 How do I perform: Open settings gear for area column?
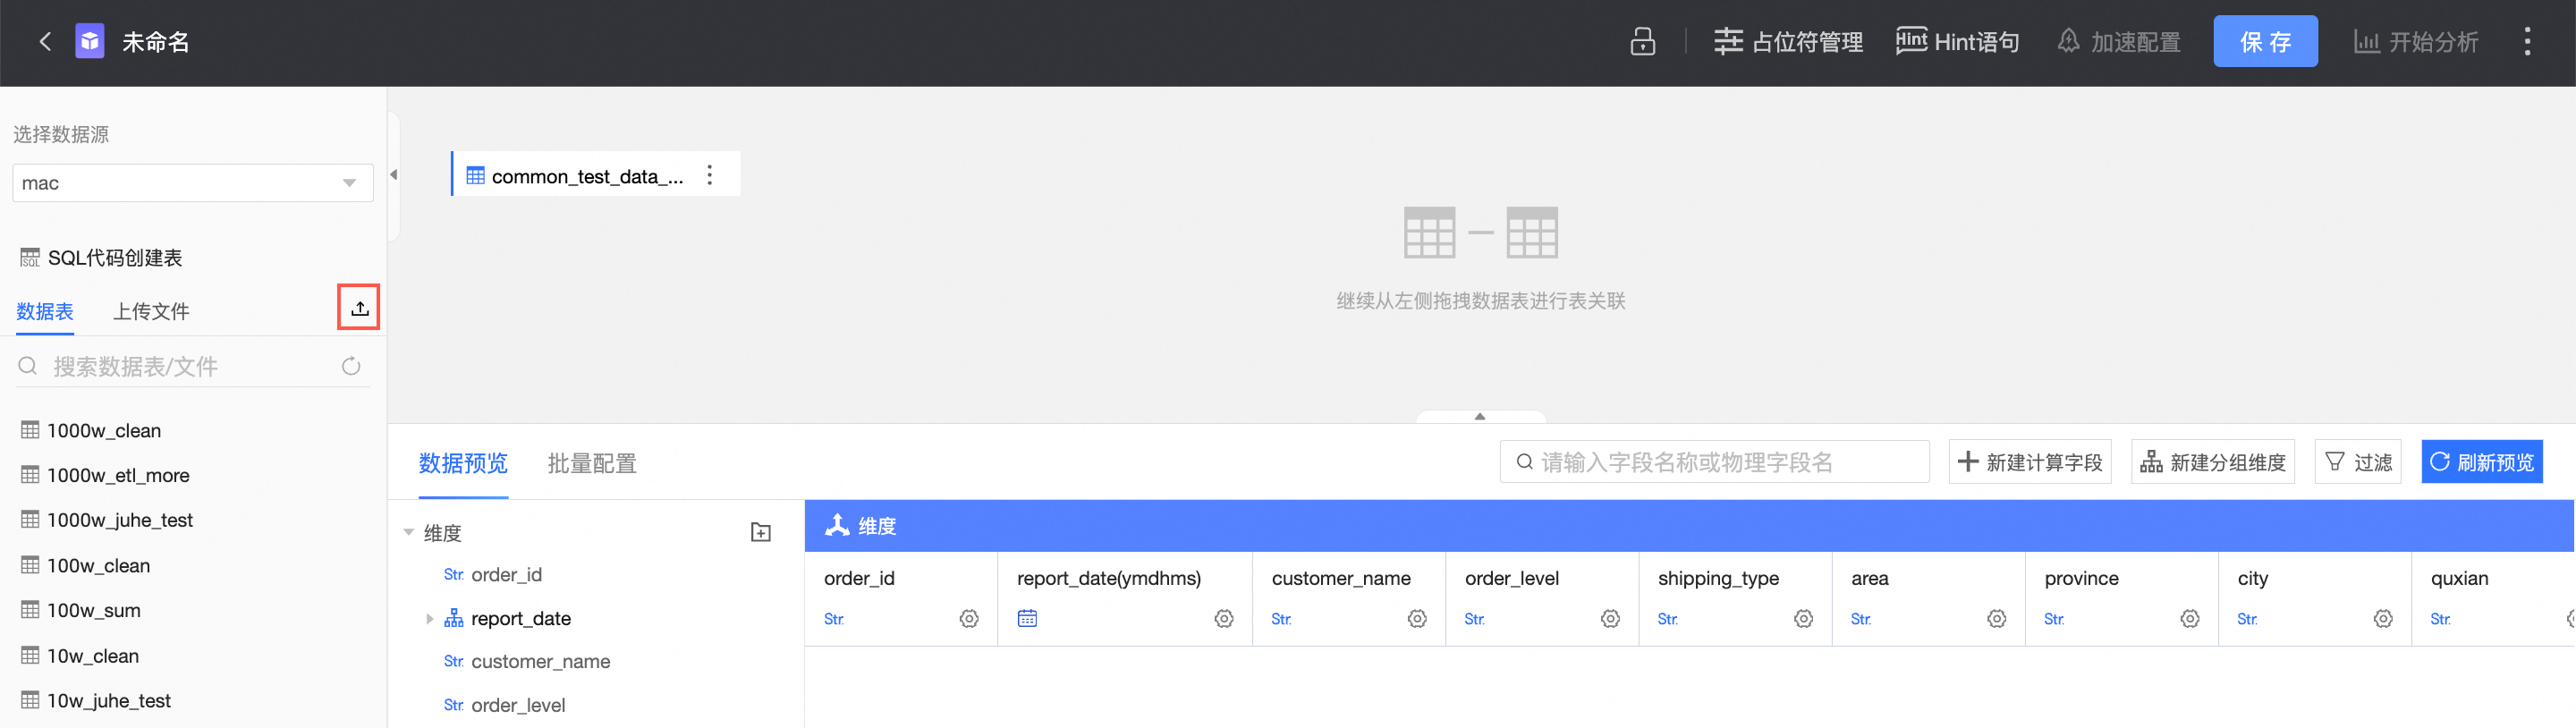pos(1996,619)
